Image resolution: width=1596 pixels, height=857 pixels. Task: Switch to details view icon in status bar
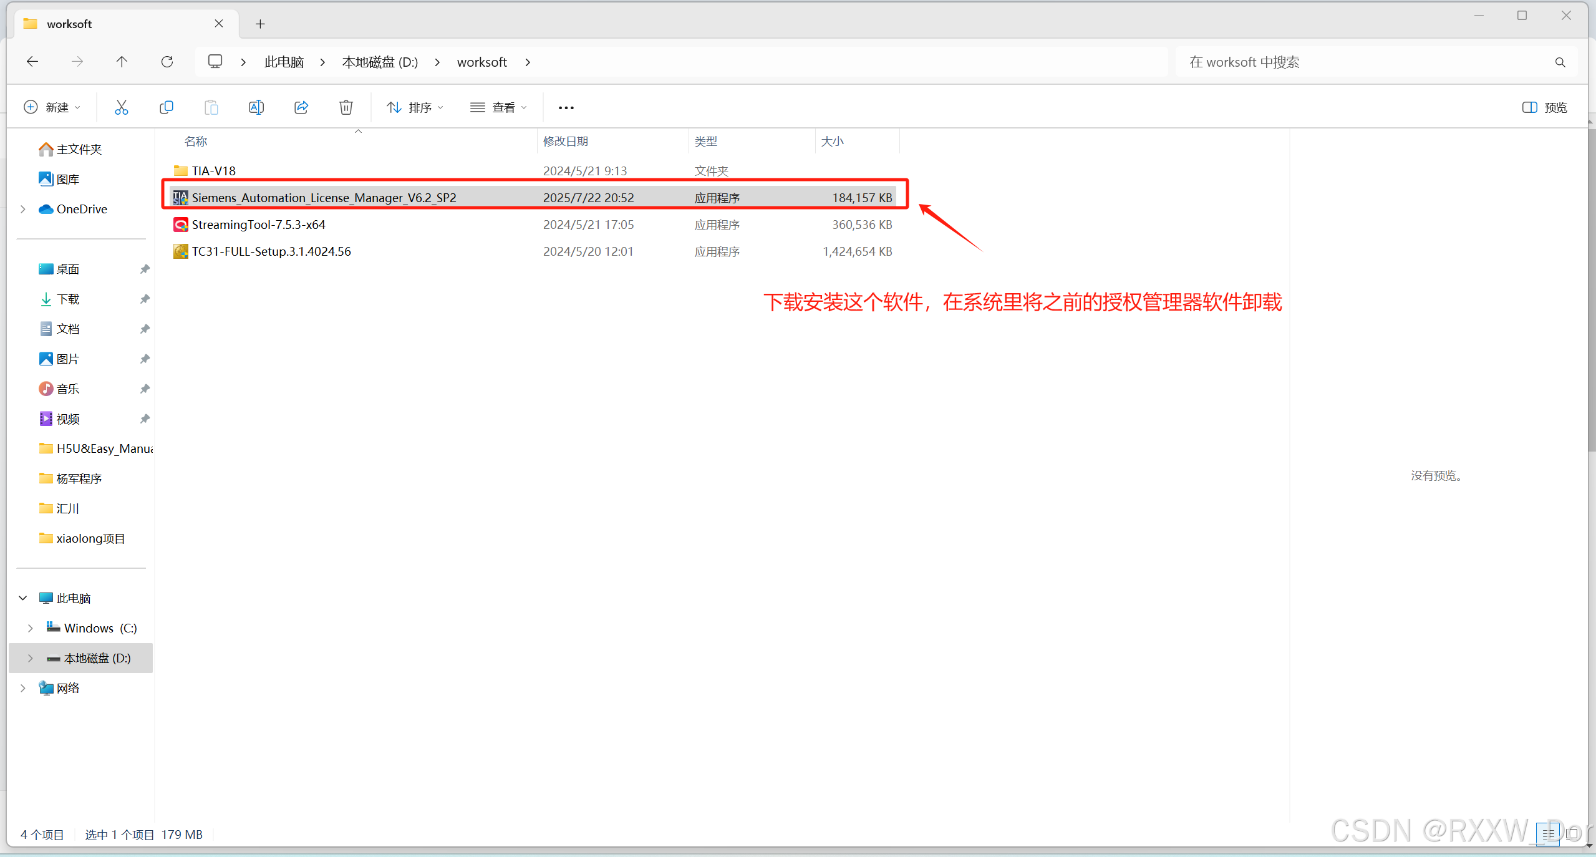click(x=1548, y=833)
